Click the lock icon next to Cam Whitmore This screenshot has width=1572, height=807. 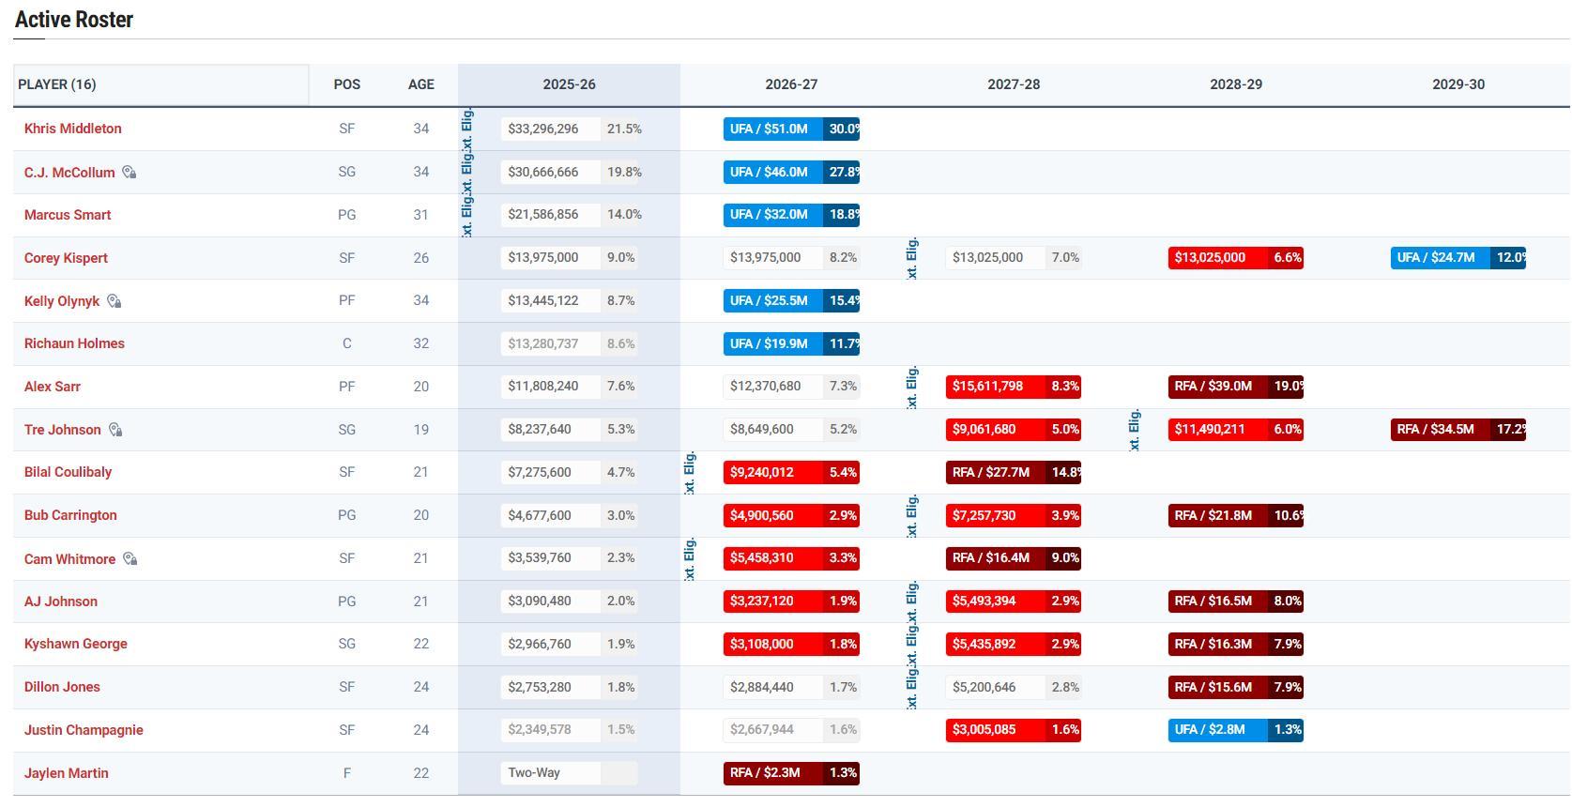[x=130, y=559]
